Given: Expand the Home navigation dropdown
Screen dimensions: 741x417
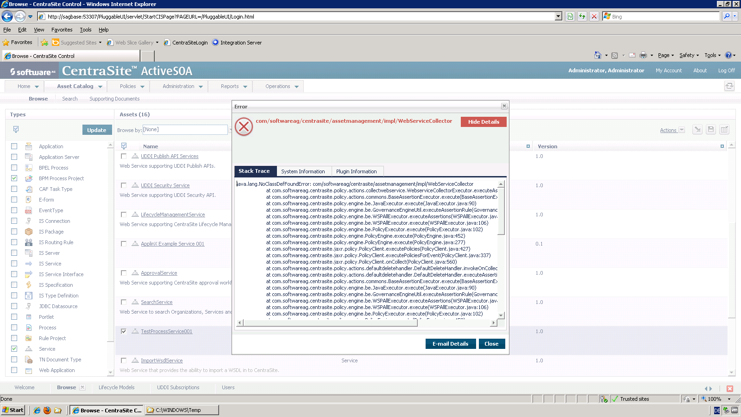Looking at the screenshot, I should point(37,87).
